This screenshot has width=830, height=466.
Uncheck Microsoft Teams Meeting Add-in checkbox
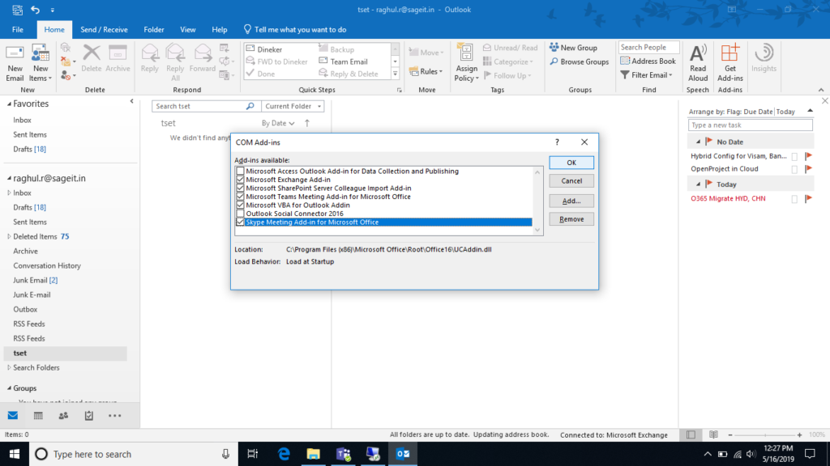240,197
